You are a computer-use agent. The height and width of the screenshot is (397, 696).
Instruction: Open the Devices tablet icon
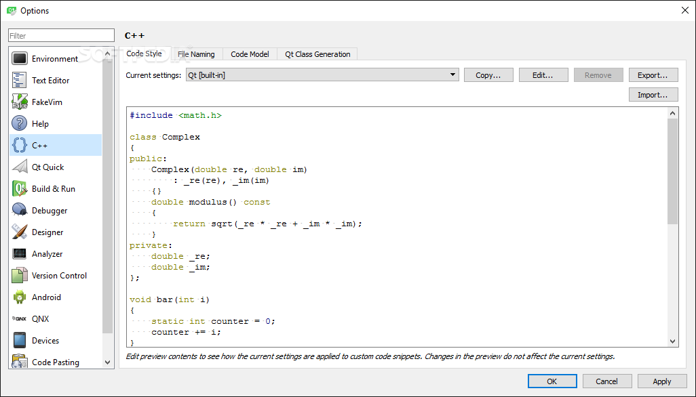click(x=20, y=341)
